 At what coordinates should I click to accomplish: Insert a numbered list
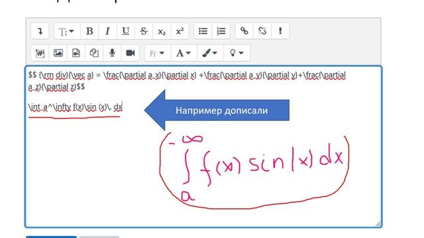(221, 31)
